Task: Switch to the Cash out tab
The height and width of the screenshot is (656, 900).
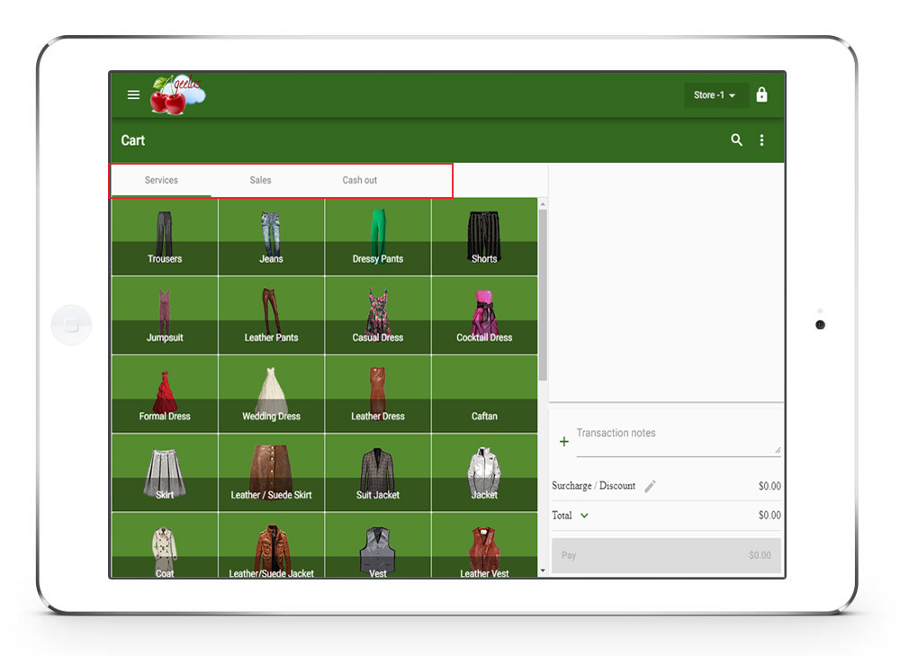Action: pos(359,180)
